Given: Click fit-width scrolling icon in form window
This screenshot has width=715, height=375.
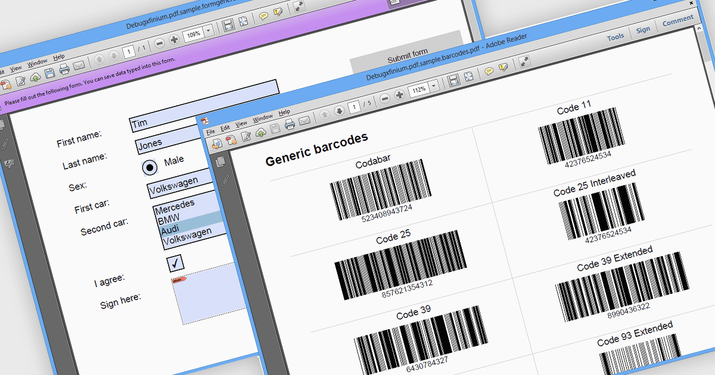Looking at the screenshot, I should coord(228,26).
